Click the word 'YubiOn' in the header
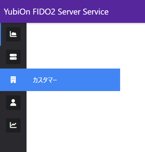145x152 pixels. pos(17,12)
